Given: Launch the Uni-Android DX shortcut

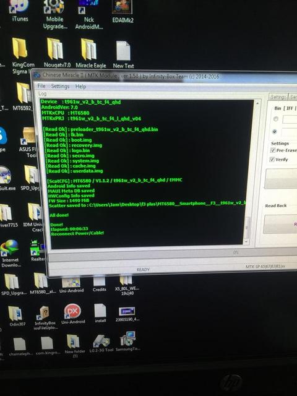Looking at the screenshot, I should point(73,314).
